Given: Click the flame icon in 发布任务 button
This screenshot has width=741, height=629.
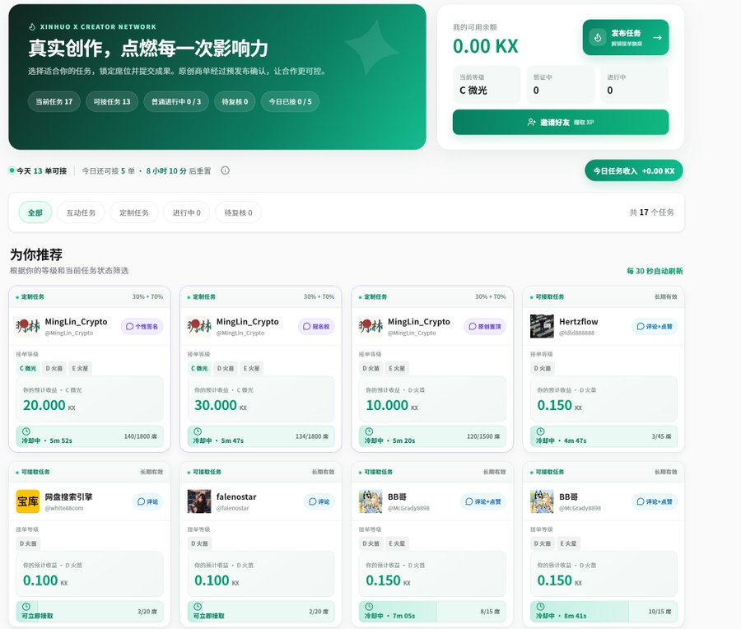Looking at the screenshot, I should [x=598, y=37].
